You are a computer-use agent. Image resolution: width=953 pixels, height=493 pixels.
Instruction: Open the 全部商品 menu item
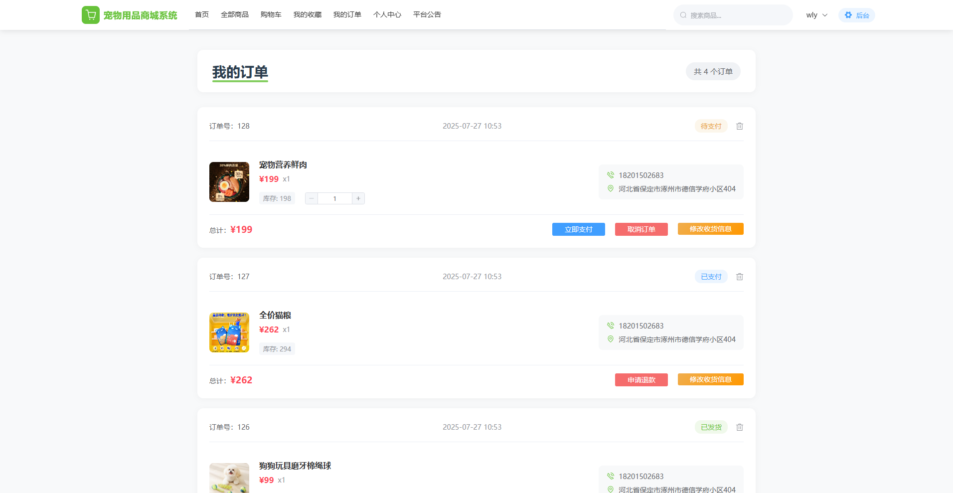(x=235, y=14)
